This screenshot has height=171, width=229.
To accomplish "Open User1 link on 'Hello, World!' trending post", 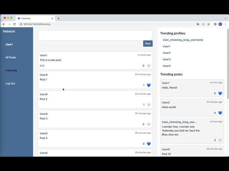I will click(166, 83).
